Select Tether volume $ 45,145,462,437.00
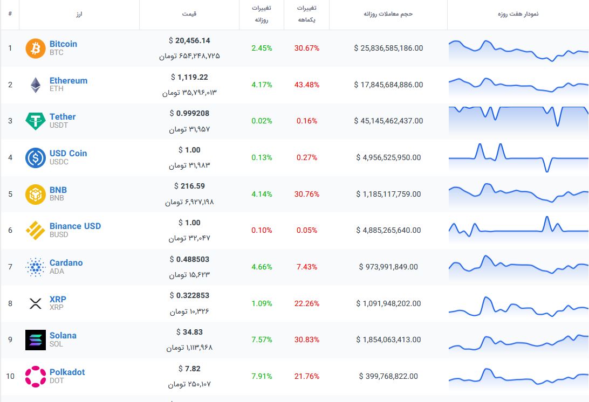 click(388, 121)
